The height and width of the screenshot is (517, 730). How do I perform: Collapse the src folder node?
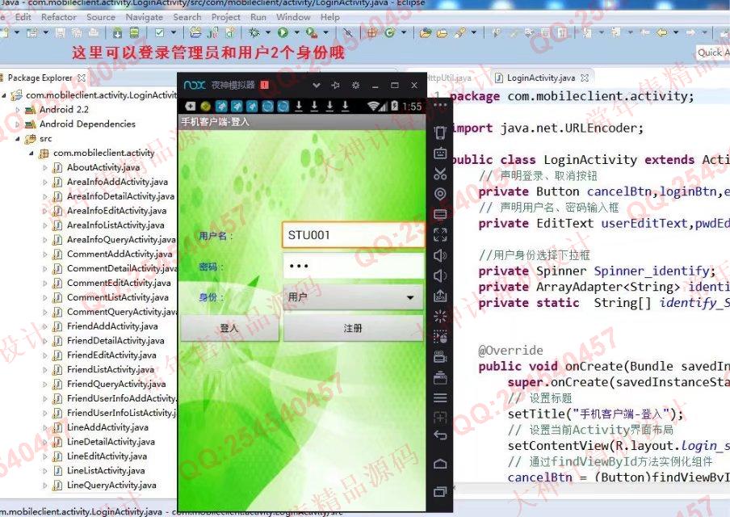point(18,139)
